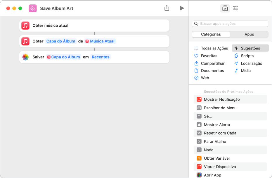This screenshot has height=178, width=272.
Task: Select the Mostrar Notificação action
Action: (222, 99)
